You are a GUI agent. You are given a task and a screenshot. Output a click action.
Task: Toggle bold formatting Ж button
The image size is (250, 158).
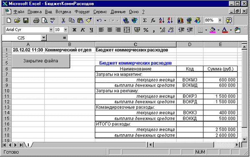74,30
